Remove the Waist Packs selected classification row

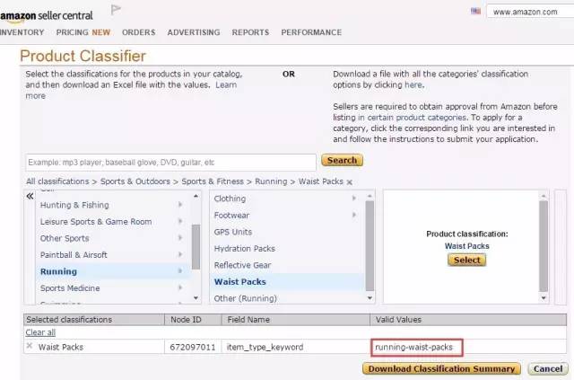point(30,346)
